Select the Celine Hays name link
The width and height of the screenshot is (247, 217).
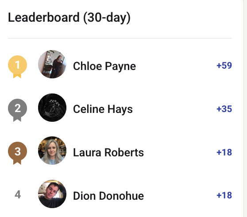pyautogui.click(x=103, y=109)
